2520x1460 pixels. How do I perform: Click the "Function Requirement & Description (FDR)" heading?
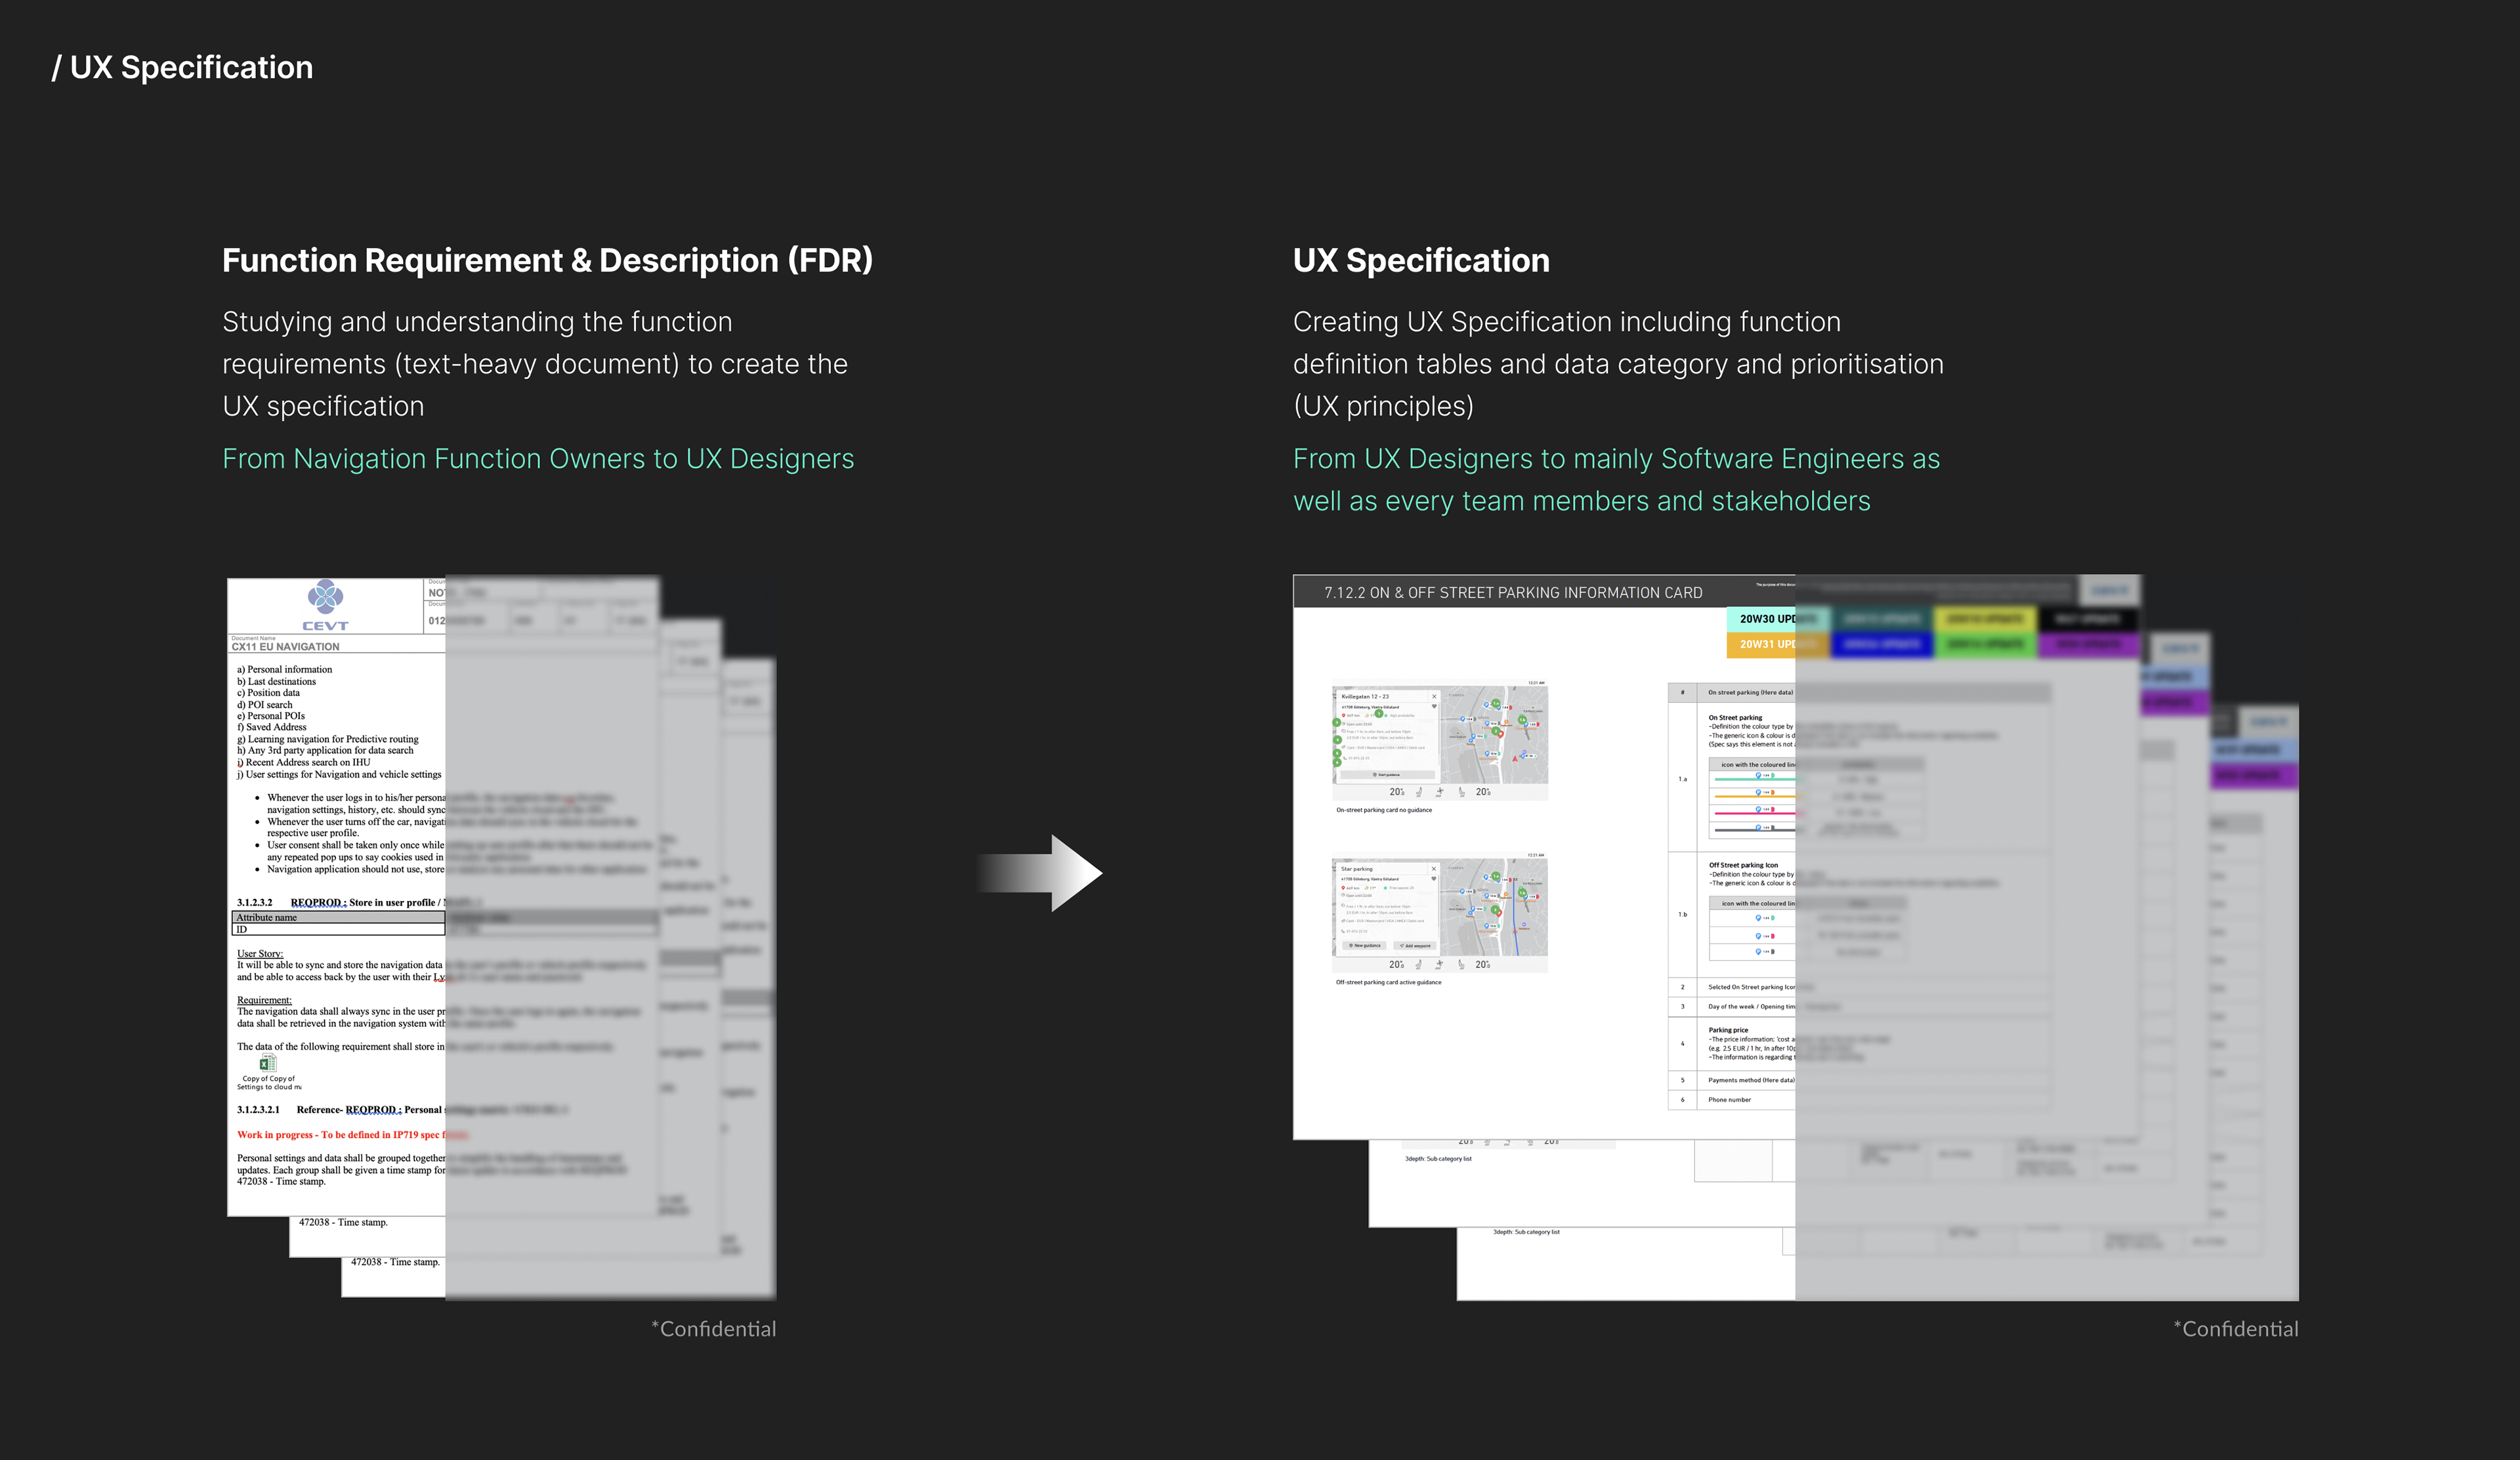(x=547, y=260)
